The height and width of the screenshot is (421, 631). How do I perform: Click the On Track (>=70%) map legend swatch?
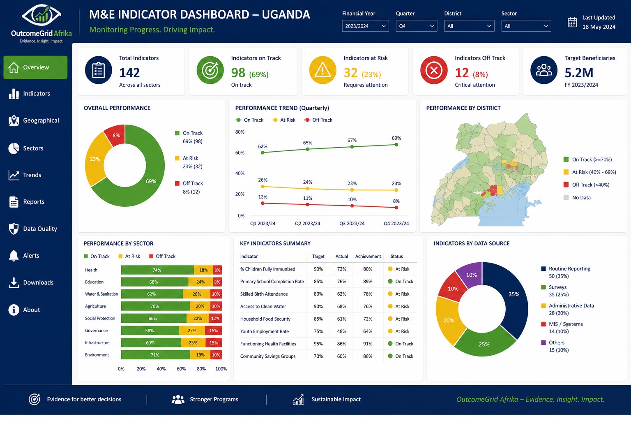(566, 160)
